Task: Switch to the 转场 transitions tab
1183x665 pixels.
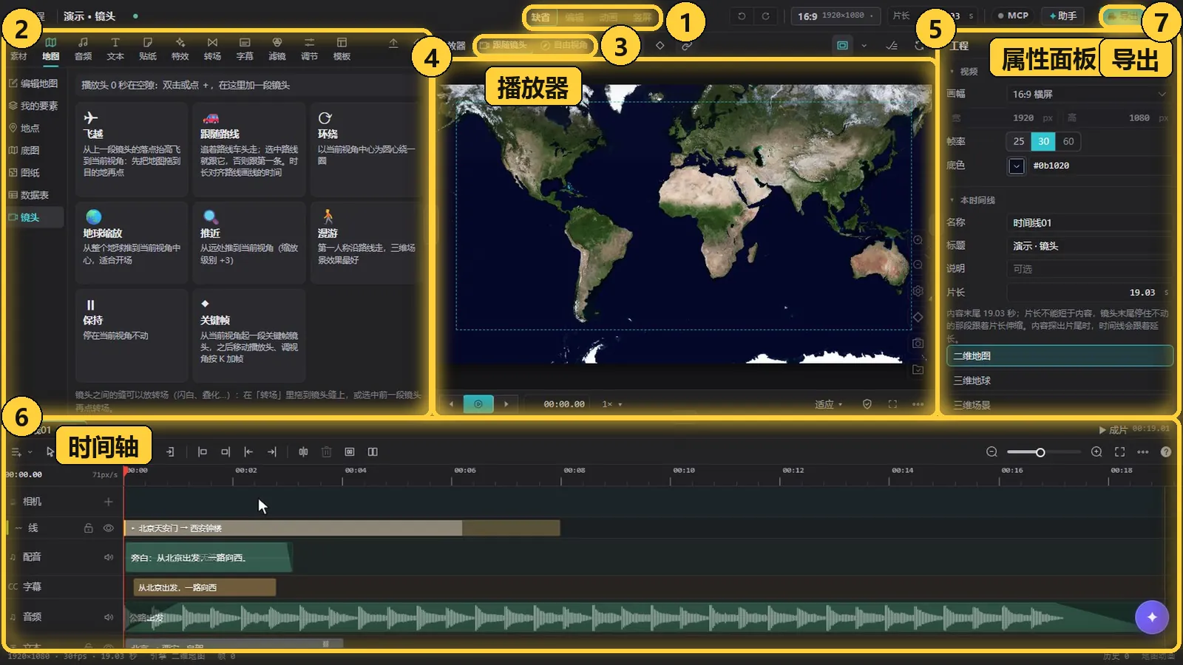Action: (x=212, y=49)
